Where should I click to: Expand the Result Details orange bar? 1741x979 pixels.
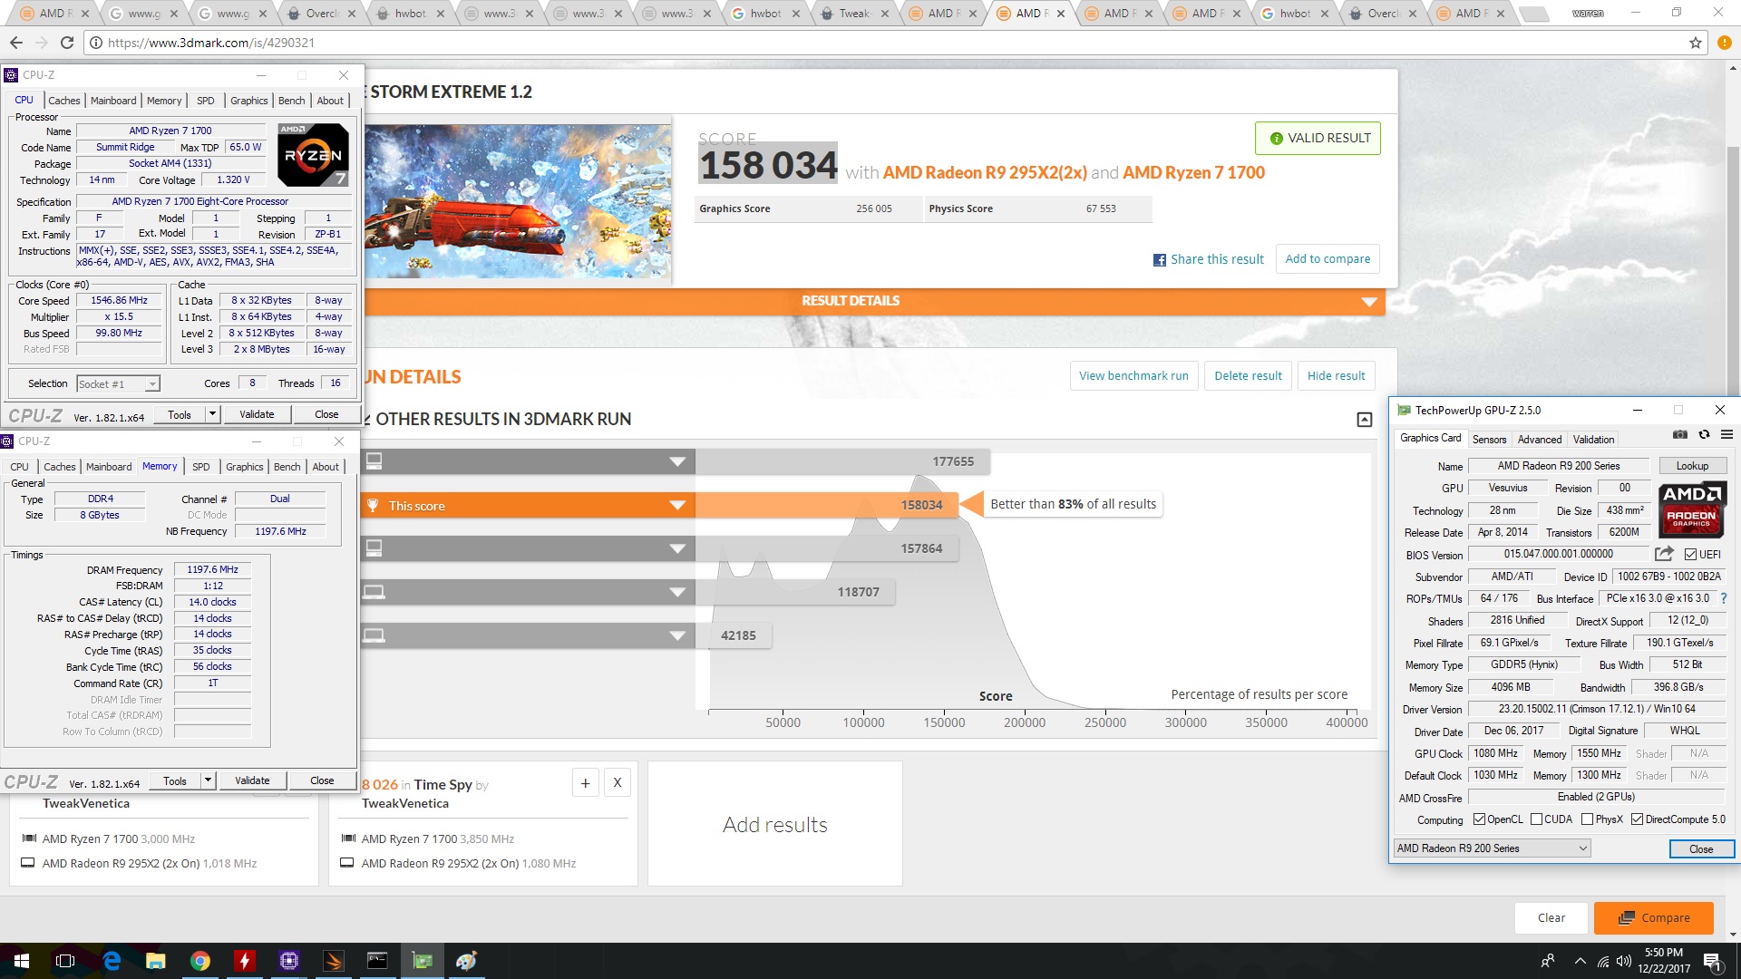[874, 301]
